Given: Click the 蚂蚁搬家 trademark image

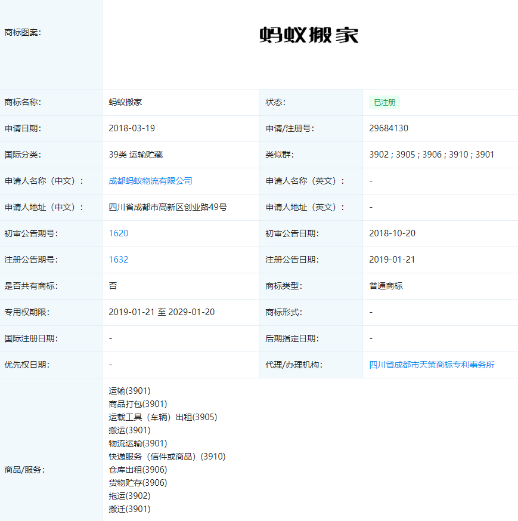Looking at the screenshot, I should [x=310, y=33].
